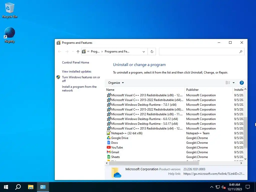This screenshot has height=192, width=256.
Task: Sort by the Name column header
Action: (x=145, y=90)
